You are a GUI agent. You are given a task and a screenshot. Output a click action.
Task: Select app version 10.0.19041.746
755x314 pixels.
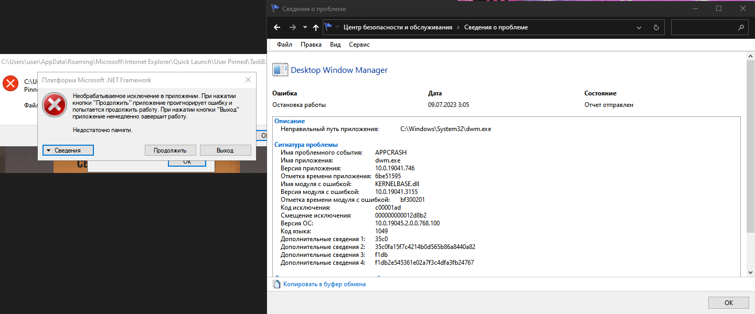click(395, 168)
